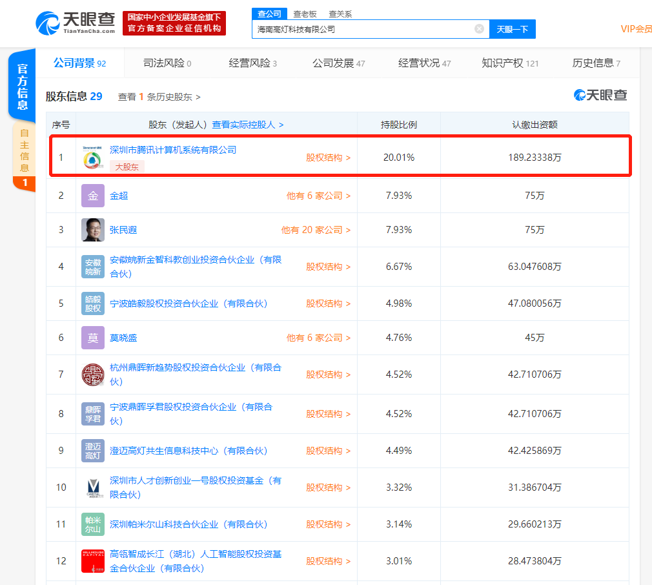Expand 股权结构 for 深圳帕米尔山科技

pyautogui.click(x=328, y=524)
